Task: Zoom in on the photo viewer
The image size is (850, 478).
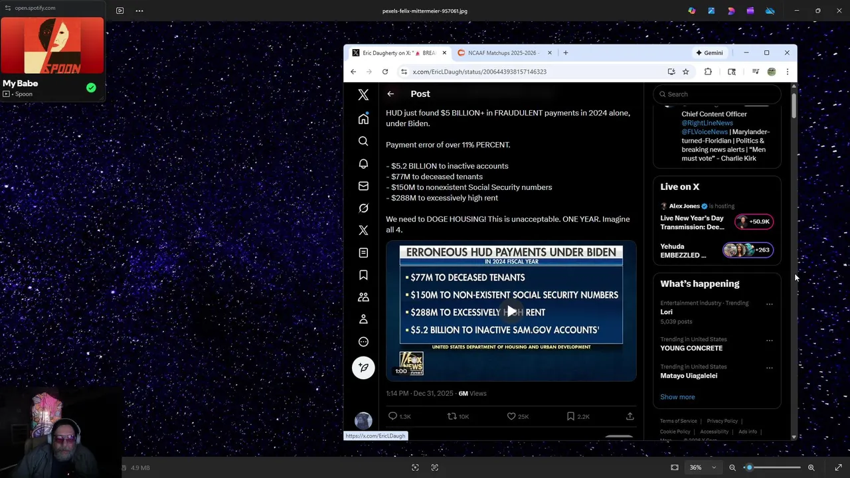Action: point(811,467)
